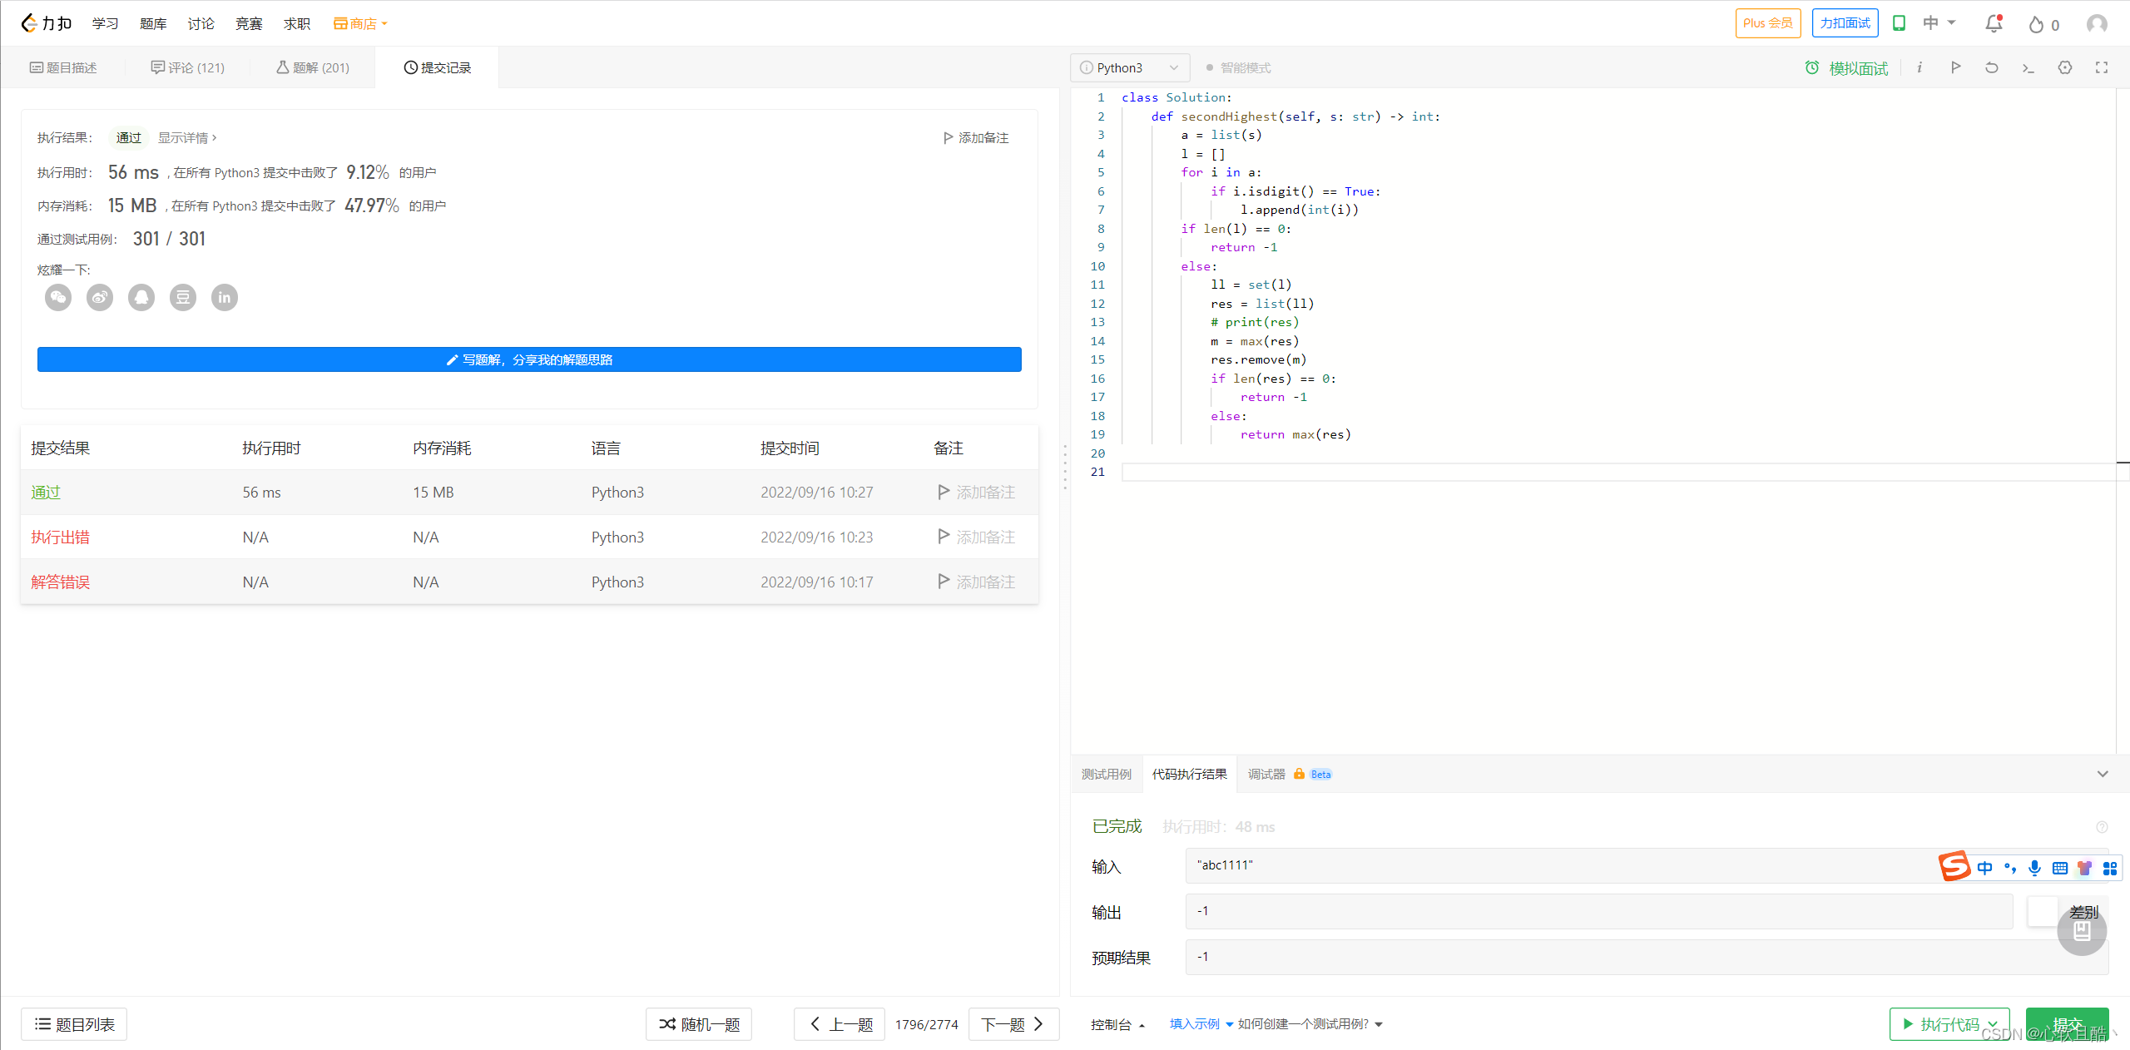Image resolution: width=2130 pixels, height=1050 pixels.
Task: Open the terminal console icon
Action: (2028, 67)
